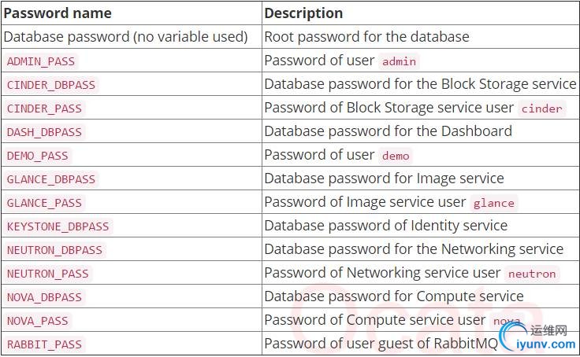The image size is (580, 357).
Task: Select the RABBIT_PASS variable name
Action: click(44, 344)
